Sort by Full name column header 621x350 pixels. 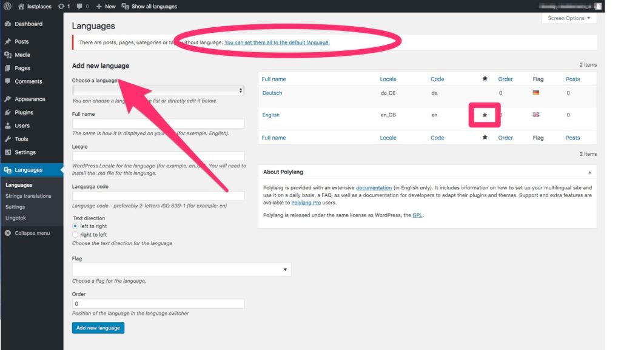(x=274, y=79)
